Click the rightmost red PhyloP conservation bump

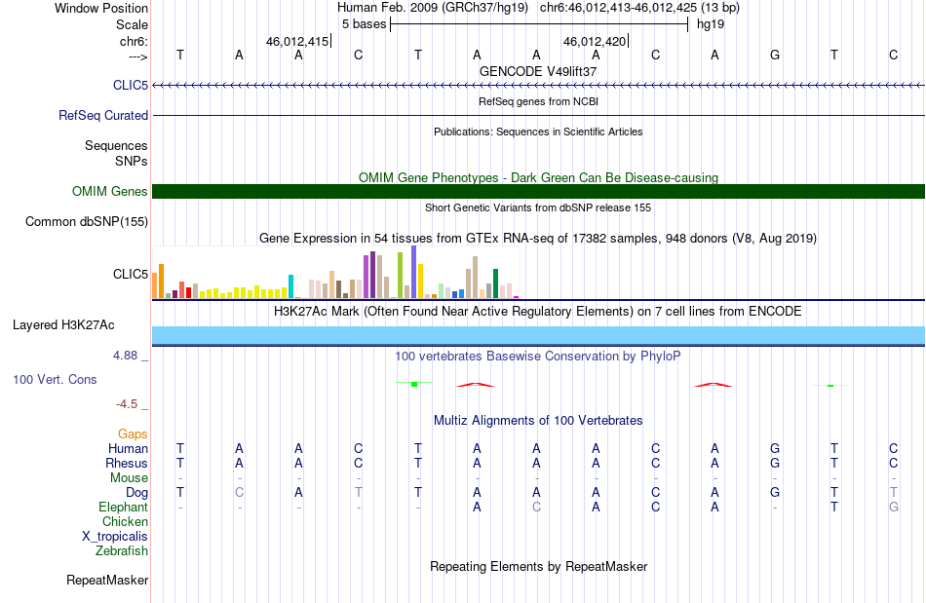pyautogui.click(x=714, y=385)
